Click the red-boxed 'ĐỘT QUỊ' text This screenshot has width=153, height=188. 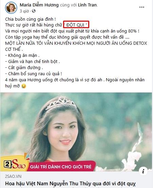point(76,25)
